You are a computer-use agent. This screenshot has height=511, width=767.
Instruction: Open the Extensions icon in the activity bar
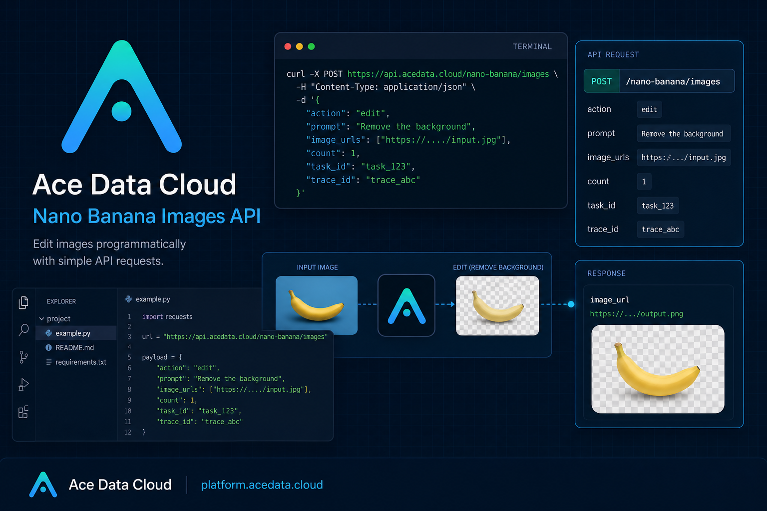pos(23,412)
